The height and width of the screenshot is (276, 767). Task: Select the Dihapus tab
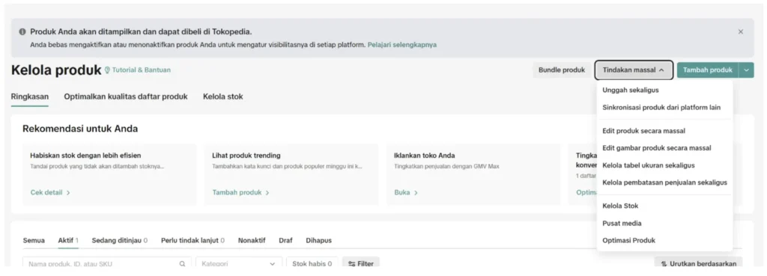[319, 240]
